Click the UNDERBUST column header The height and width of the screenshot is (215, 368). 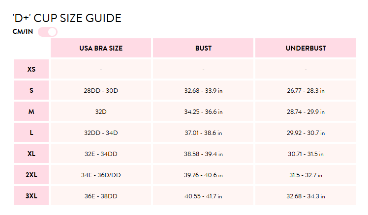(306, 48)
